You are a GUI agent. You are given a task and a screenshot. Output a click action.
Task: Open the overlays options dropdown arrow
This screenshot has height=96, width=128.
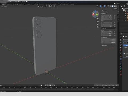pos(106,6)
